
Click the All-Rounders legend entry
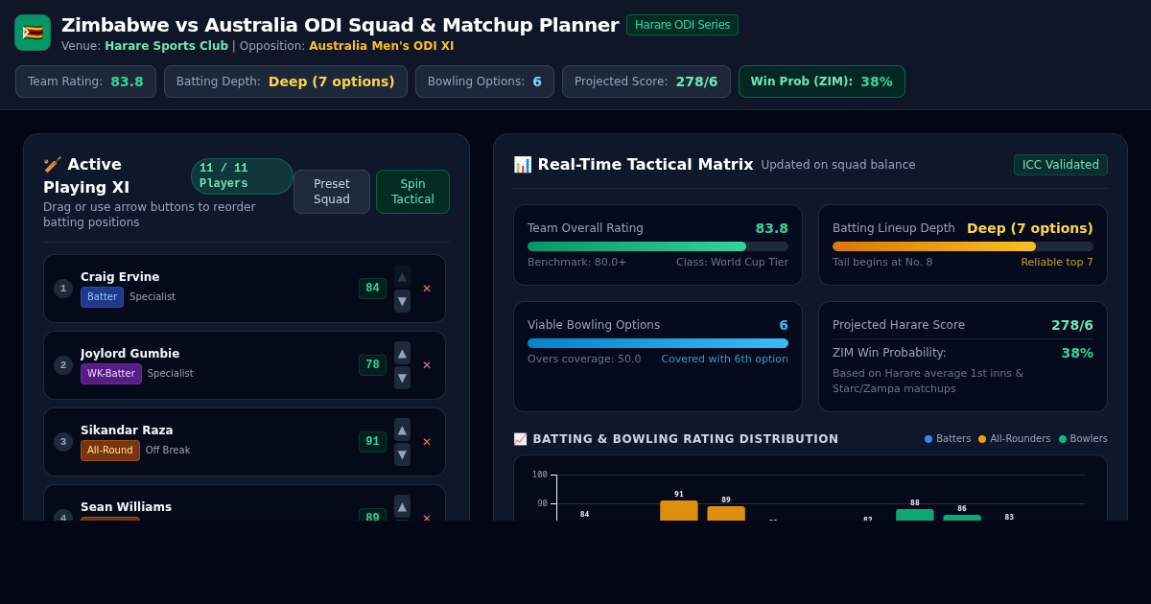(x=1015, y=439)
